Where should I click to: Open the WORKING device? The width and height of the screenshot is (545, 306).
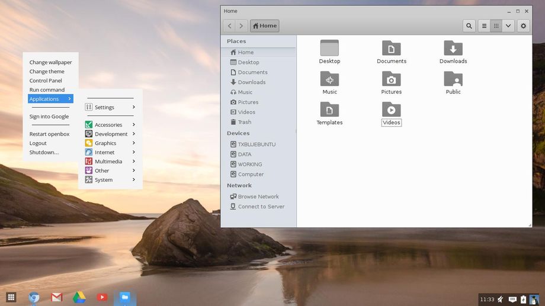(x=259, y=165)
